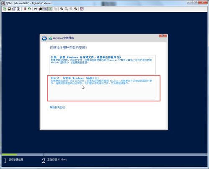This screenshot has width=209, height=169.
Task: Close the Windows Setup dialog
Action: pyautogui.click(x=163, y=36)
